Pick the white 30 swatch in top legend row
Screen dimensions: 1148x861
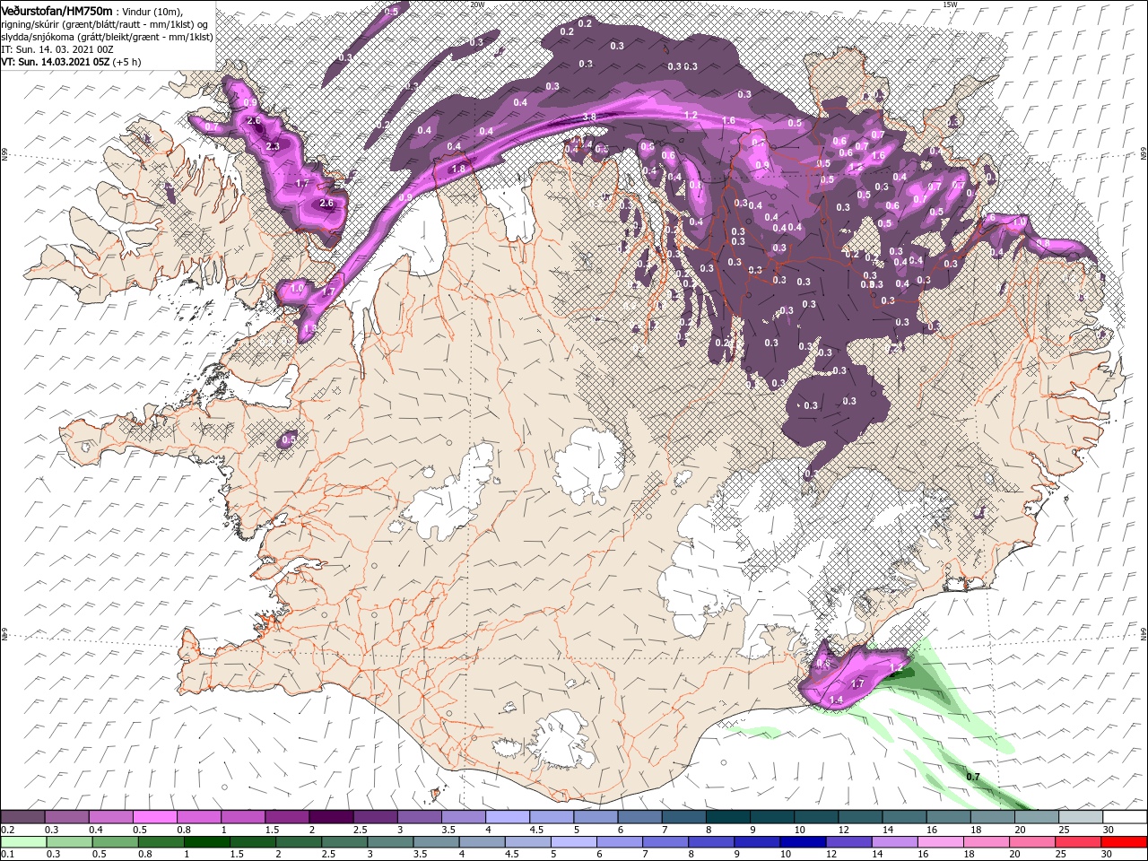1126,817
